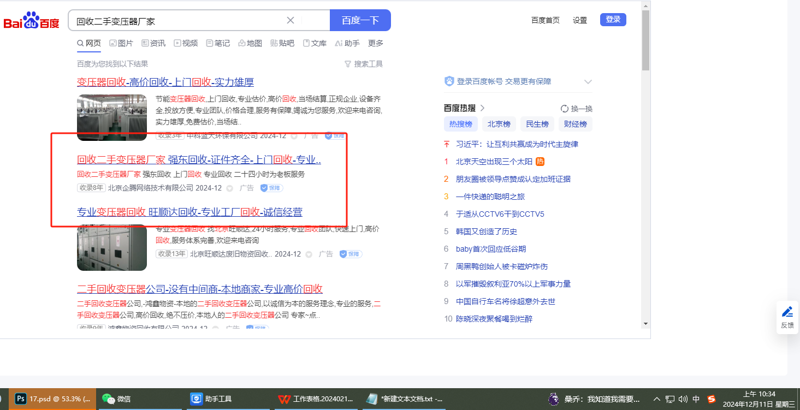Screen dimensions: 800x410
Task: Click the page vertical scrollbar thumb
Action: pyautogui.click(x=645, y=41)
